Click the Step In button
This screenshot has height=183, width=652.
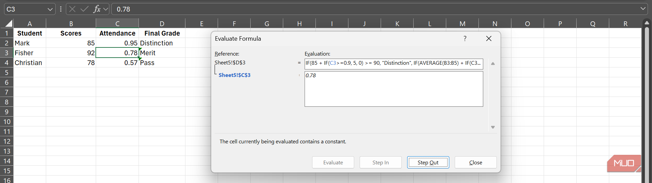[380, 162]
